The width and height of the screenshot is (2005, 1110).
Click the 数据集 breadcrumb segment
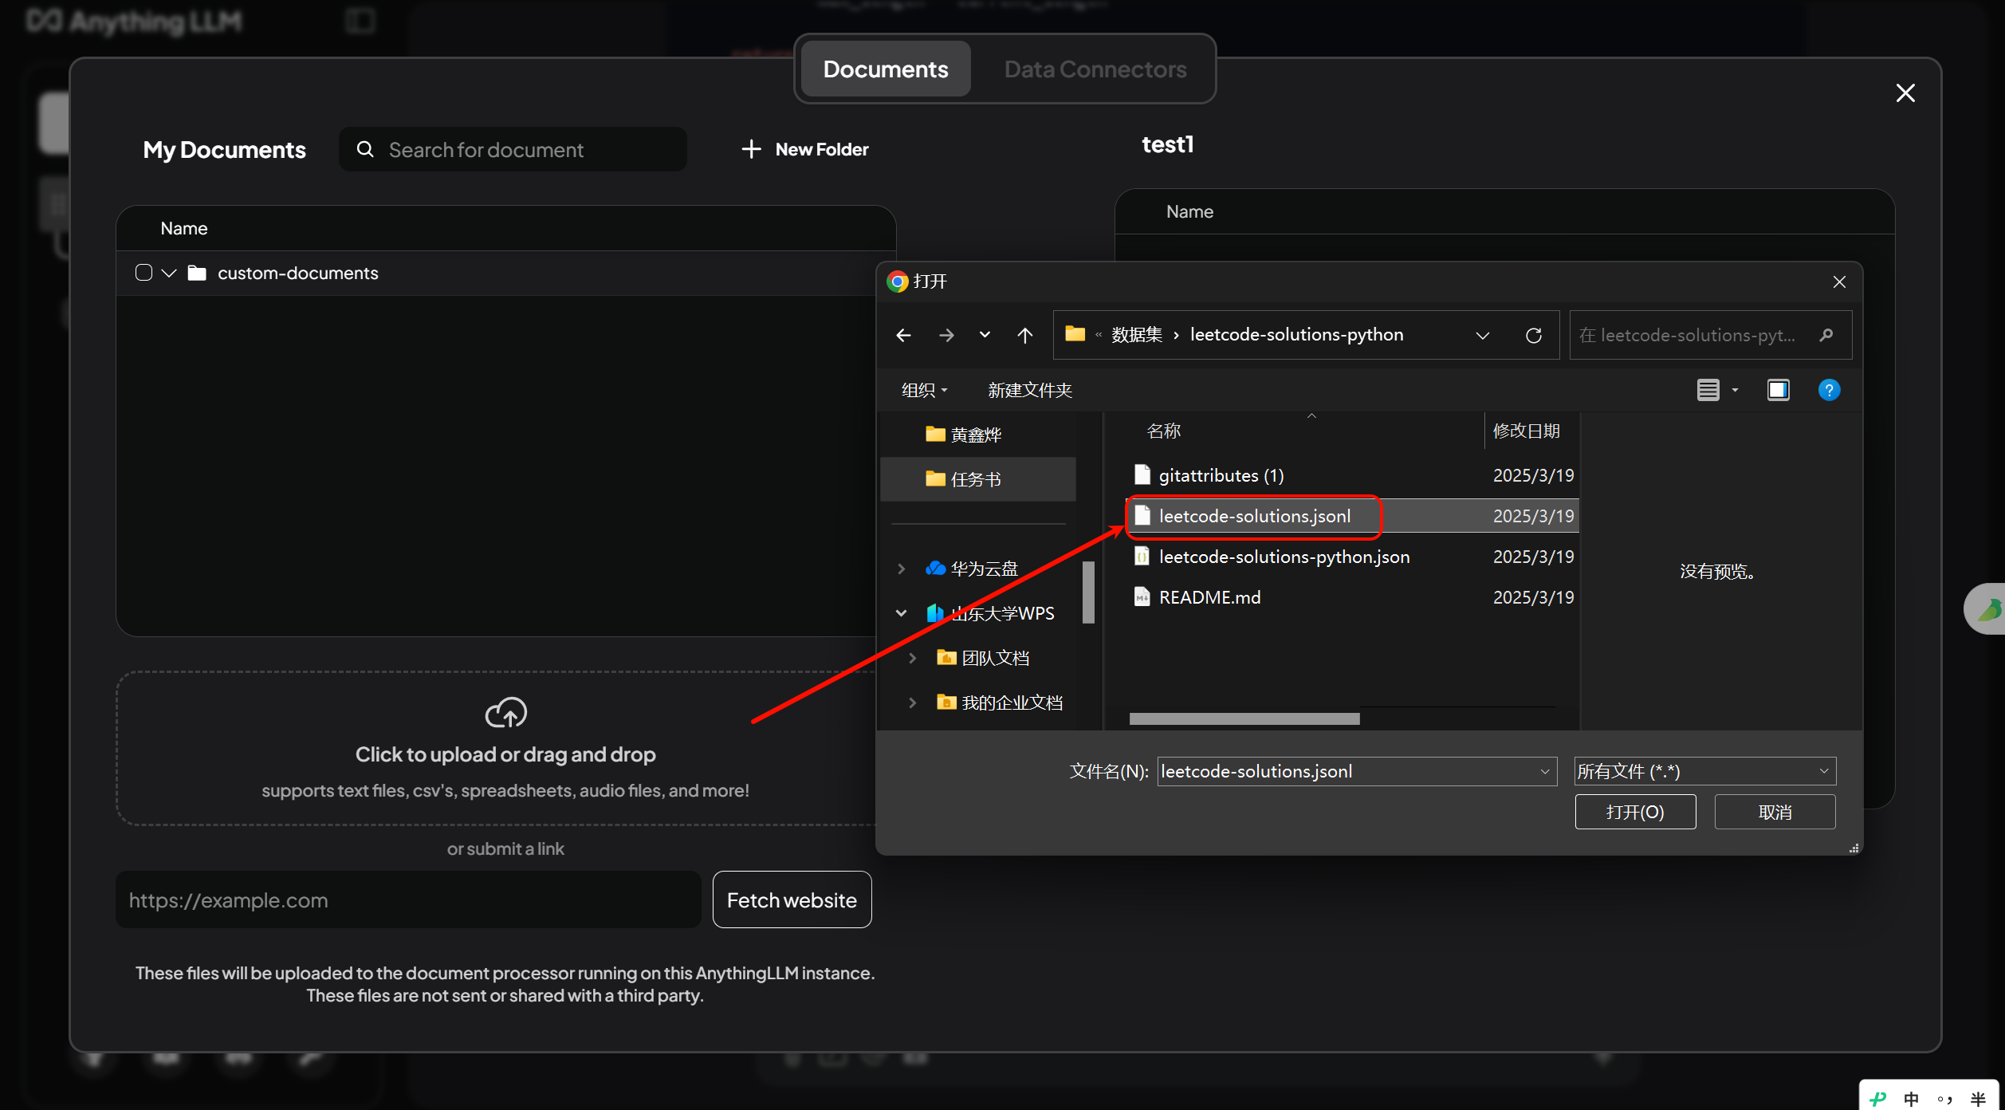coord(1137,335)
